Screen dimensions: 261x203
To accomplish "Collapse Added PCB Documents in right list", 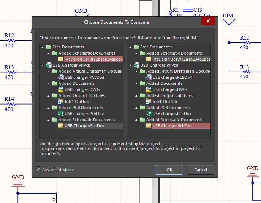I will [x=136, y=108].
